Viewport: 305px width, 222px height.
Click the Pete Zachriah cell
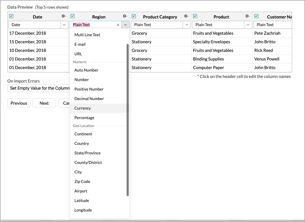(x=272, y=33)
